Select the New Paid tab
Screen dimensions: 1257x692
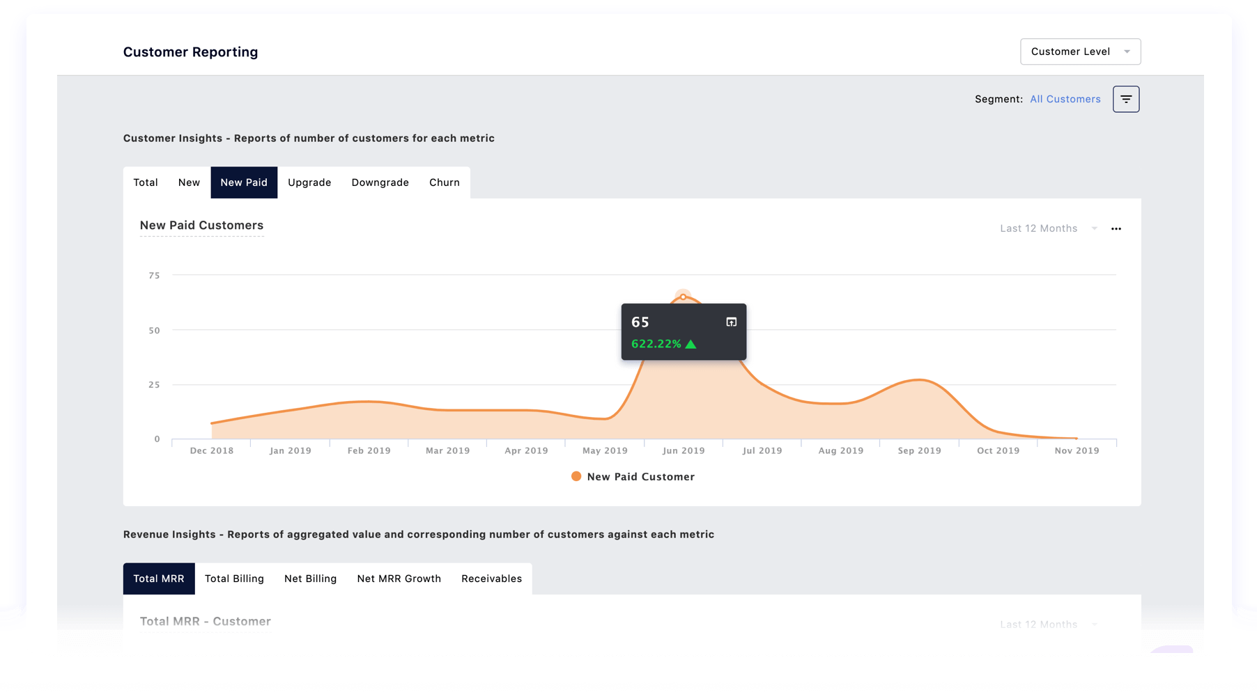pos(244,182)
